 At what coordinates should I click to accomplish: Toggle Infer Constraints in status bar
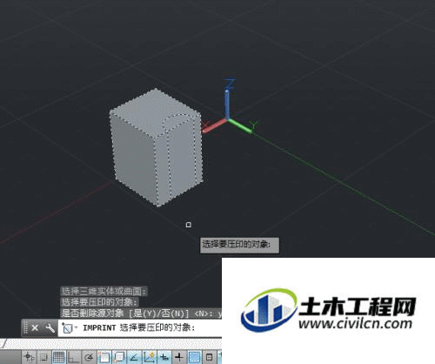(29, 357)
